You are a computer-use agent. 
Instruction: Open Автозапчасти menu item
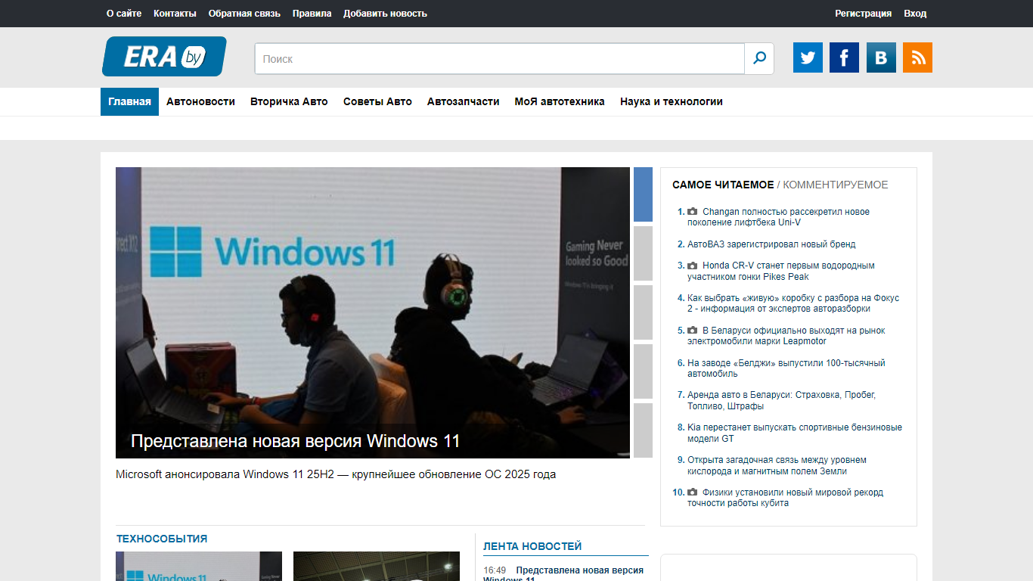463,101
